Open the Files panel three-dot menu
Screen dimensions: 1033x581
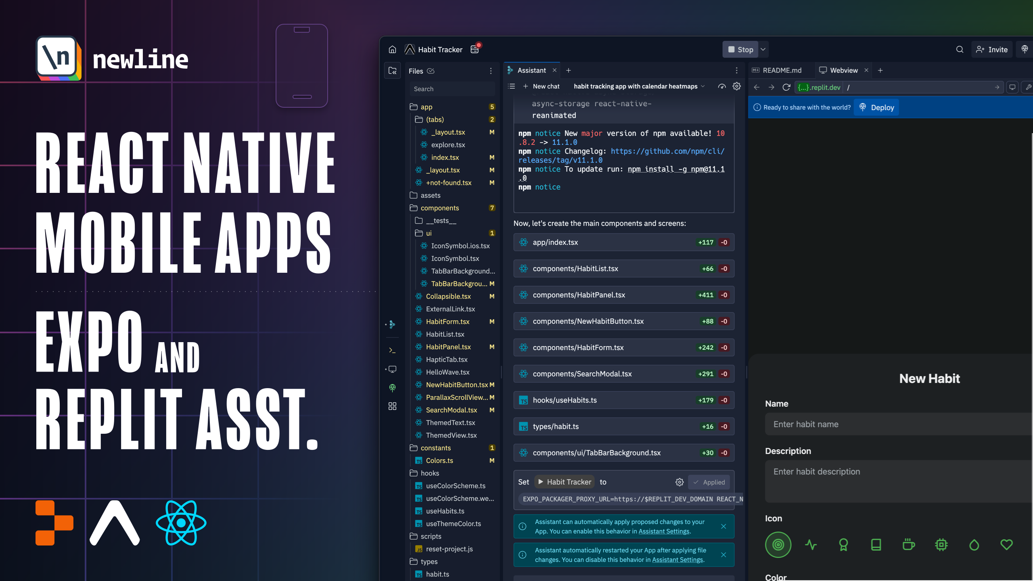click(491, 71)
